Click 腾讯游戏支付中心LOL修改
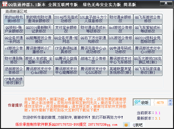The image size is (174, 129). point(93,71)
